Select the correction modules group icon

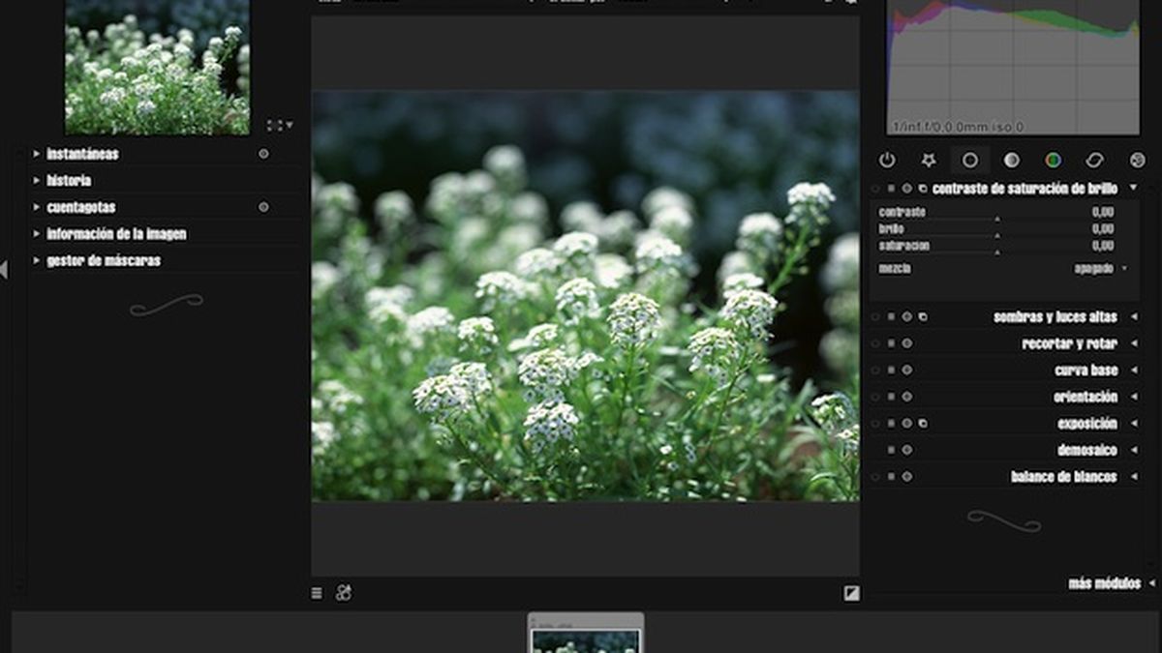pos(1094,159)
